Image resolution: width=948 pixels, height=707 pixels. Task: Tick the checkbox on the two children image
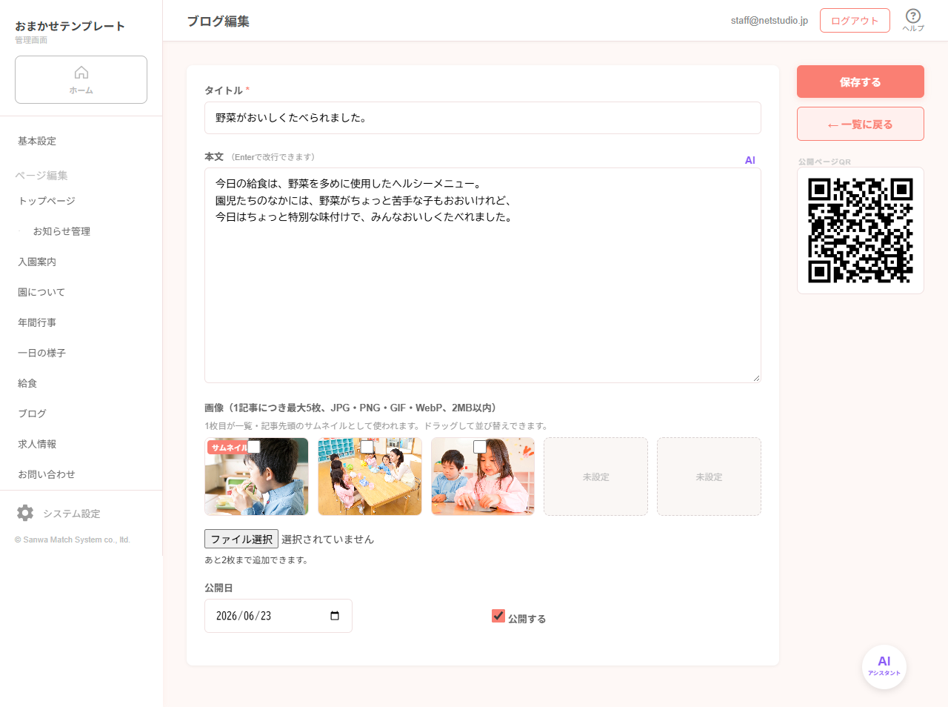[x=480, y=446]
